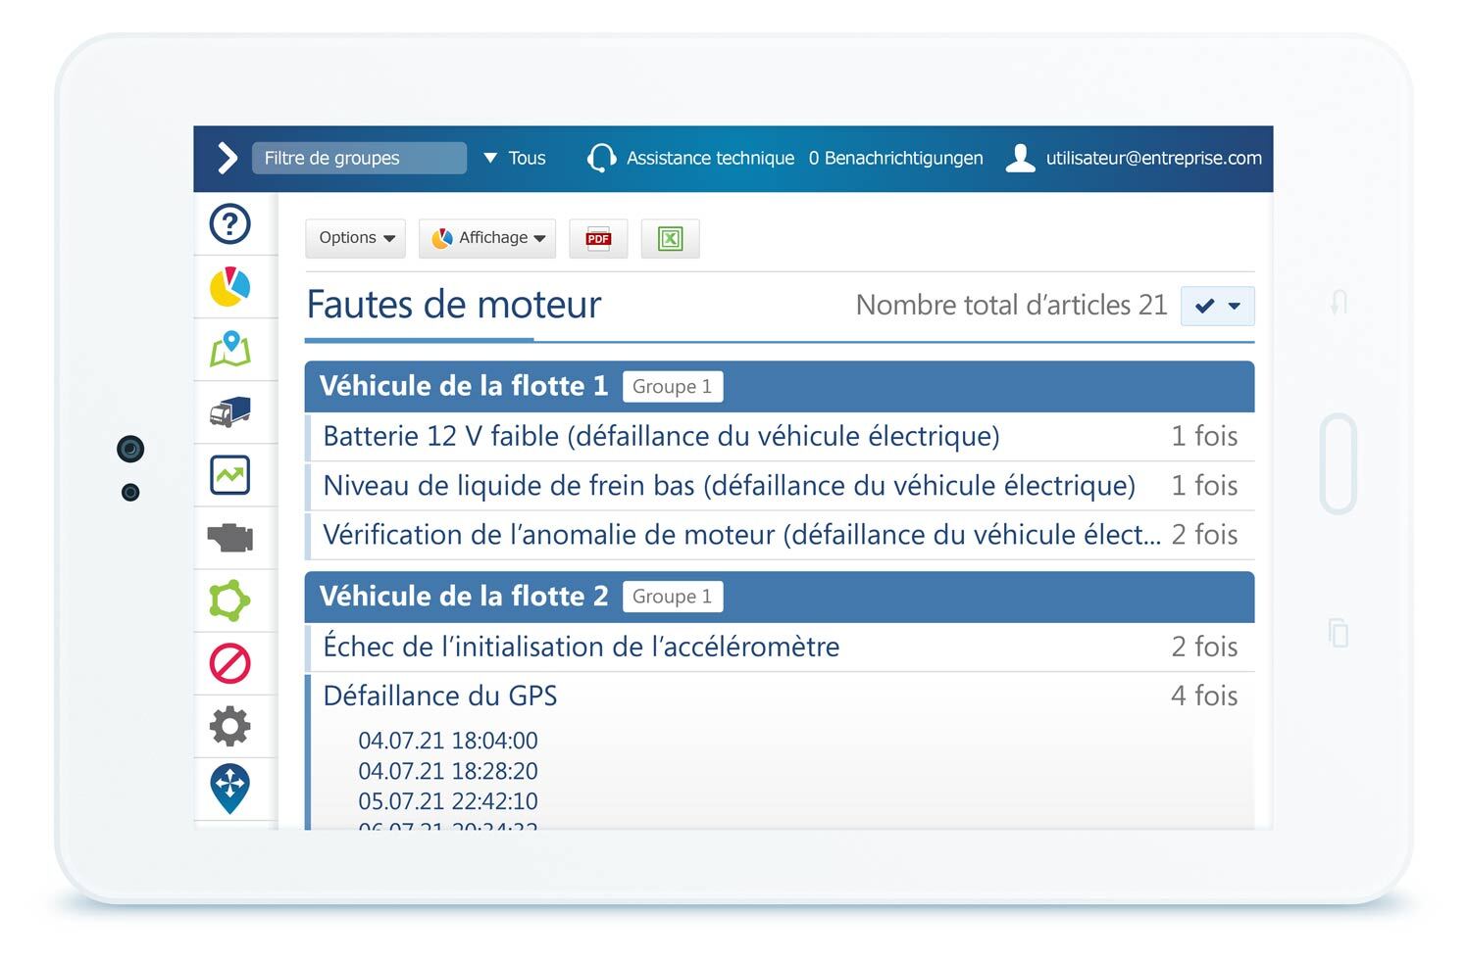Export report to Excel
This screenshot has width=1467, height=961.
click(x=670, y=238)
